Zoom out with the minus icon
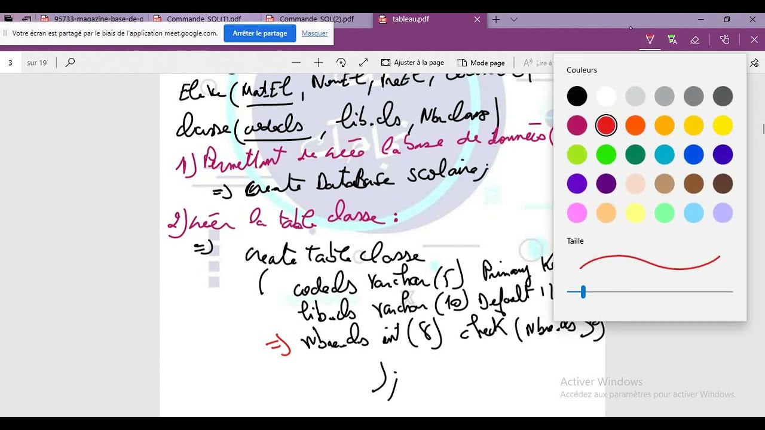The height and width of the screenshot is (430, 765). point(296,62)
